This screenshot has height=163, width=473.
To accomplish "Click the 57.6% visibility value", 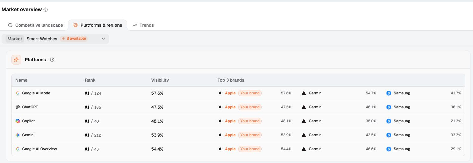I will click(x=157, y=93).
